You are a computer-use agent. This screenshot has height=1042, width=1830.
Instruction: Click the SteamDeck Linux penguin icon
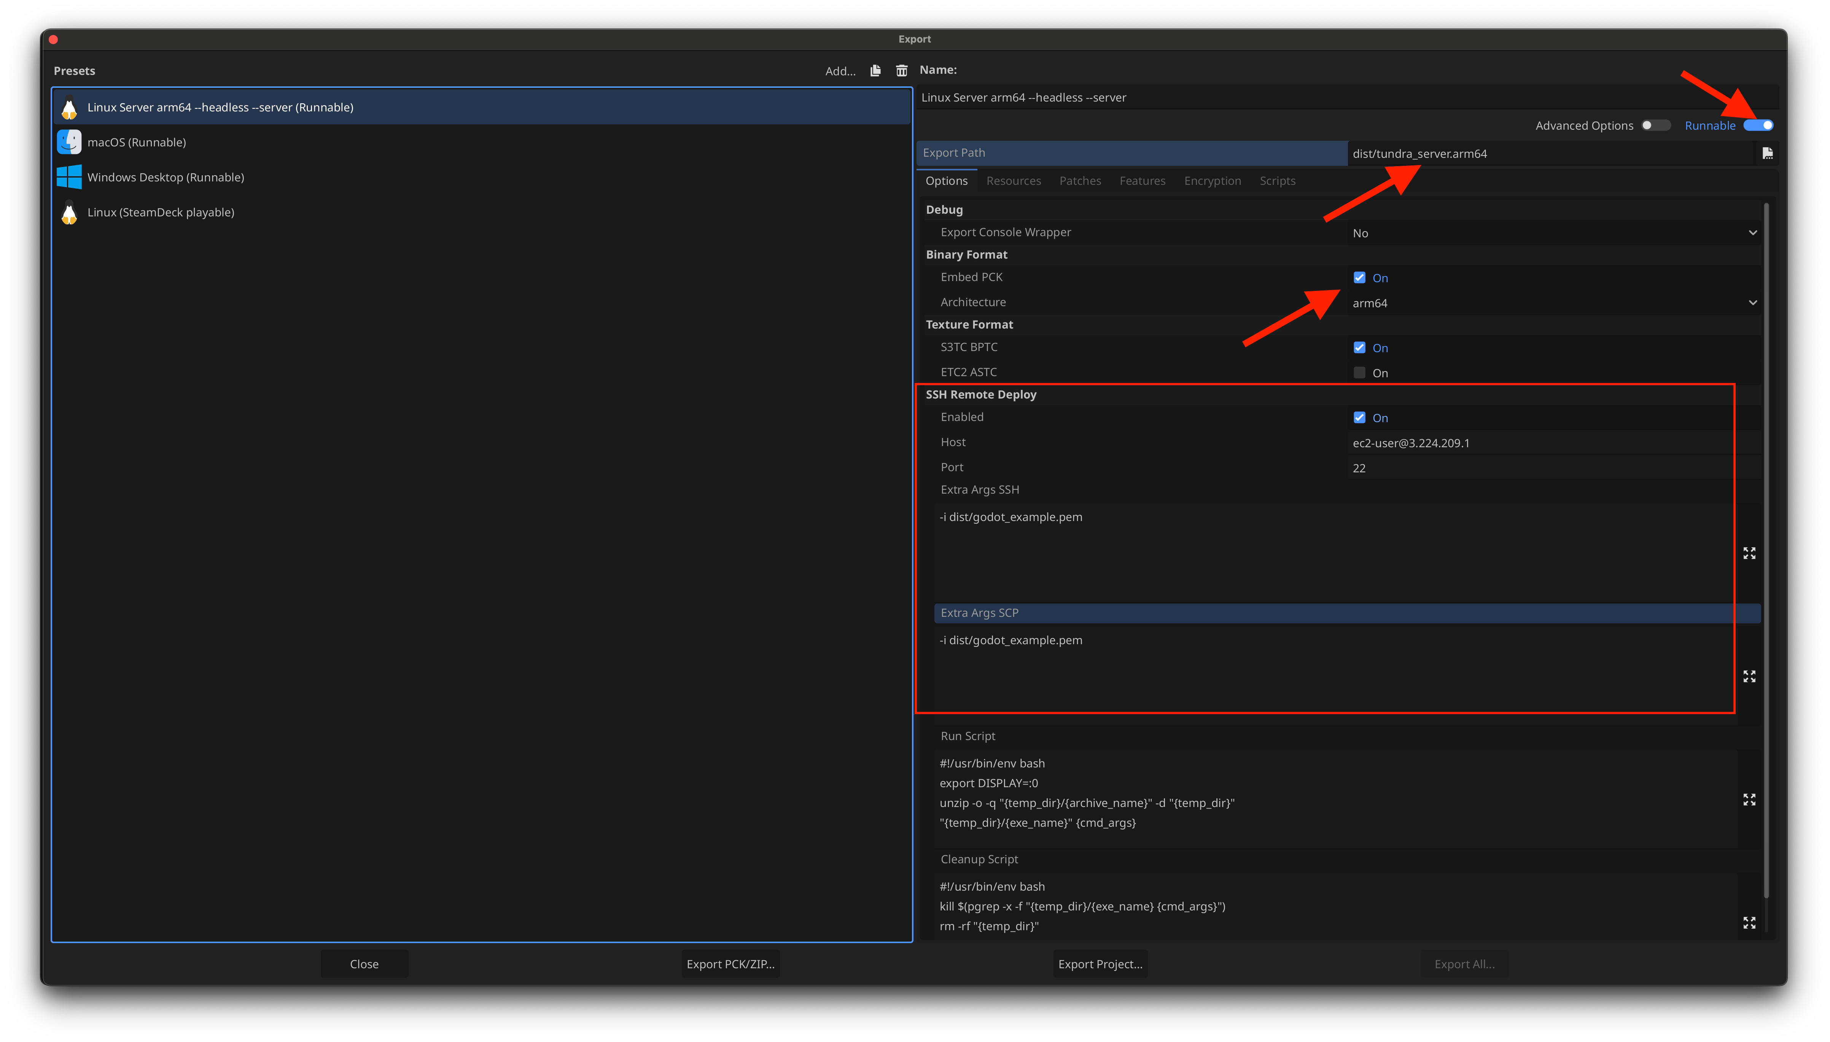pos(70,213)
